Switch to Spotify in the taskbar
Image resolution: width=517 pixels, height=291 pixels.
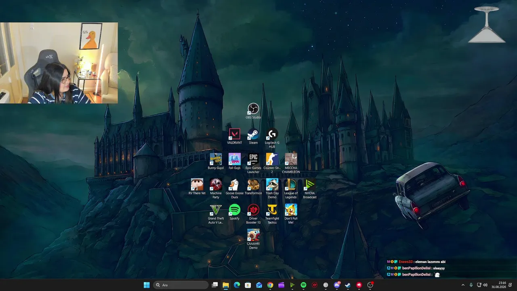[x=303, y=285]
